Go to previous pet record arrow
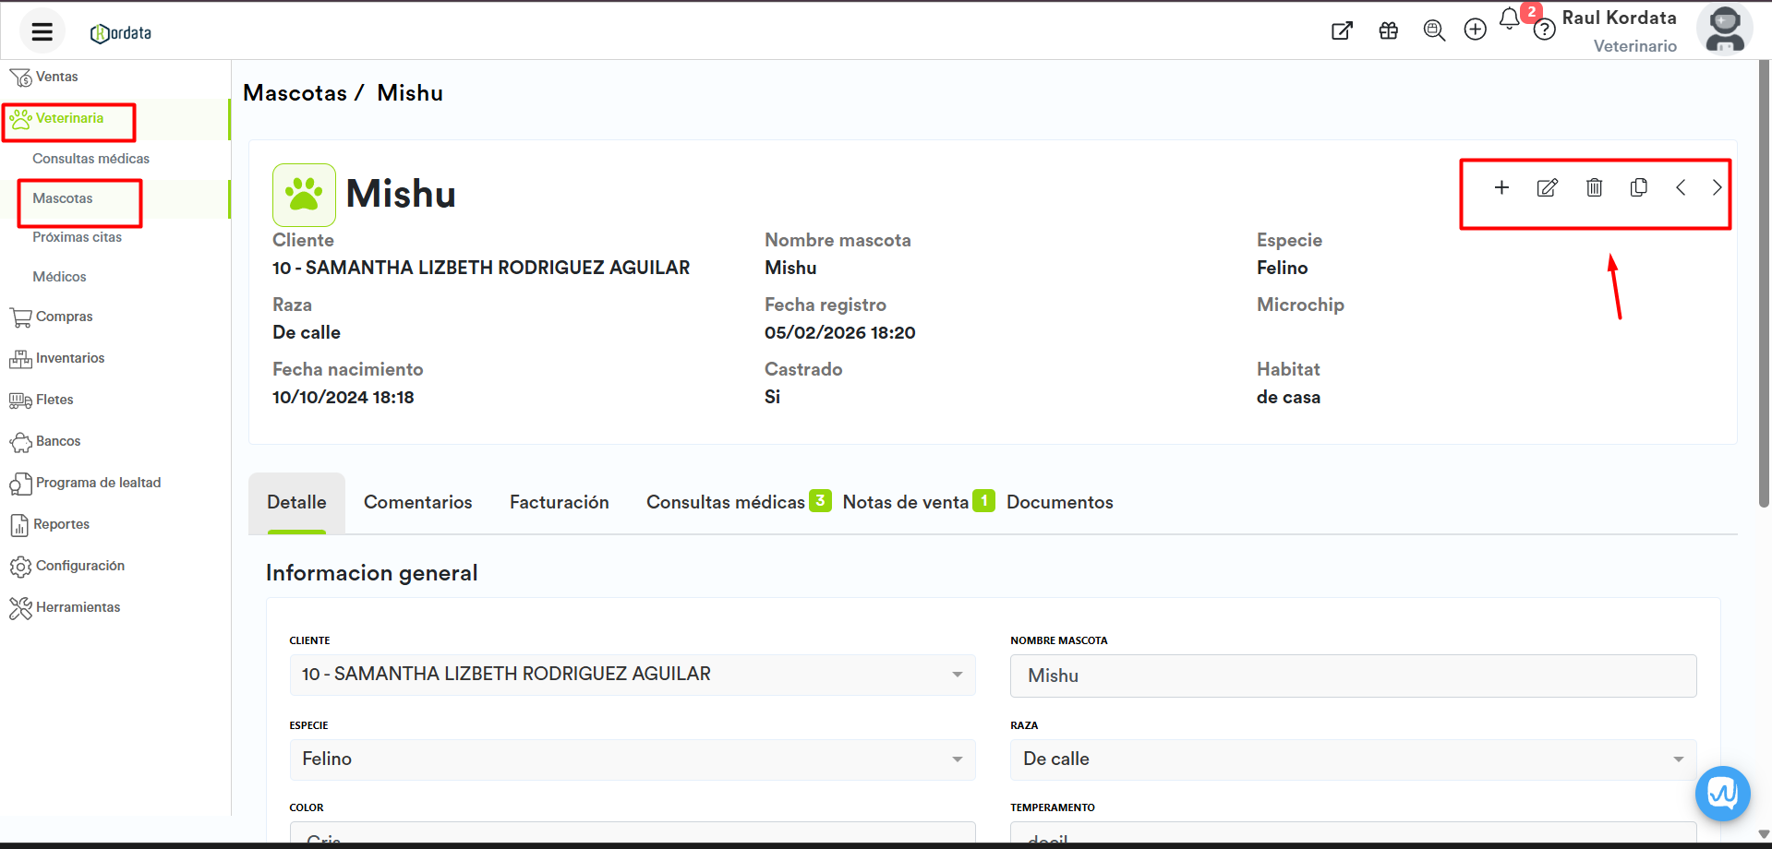 tap(1681, 188)
